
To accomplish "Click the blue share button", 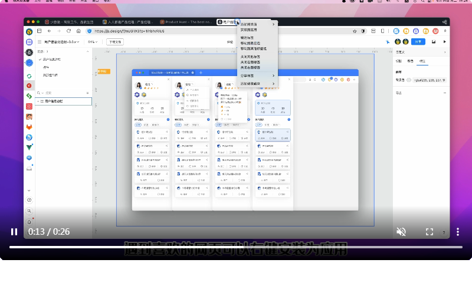I will [x=418, y=42].
